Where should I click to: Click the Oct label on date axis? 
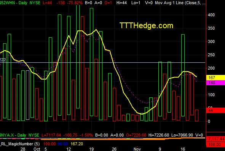pyautogui.click(x=37, y=149)
